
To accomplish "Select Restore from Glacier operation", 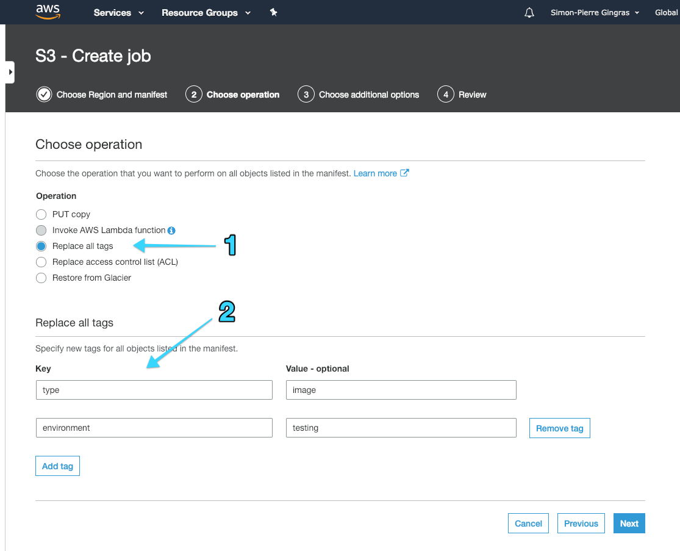I will [41, 278].
